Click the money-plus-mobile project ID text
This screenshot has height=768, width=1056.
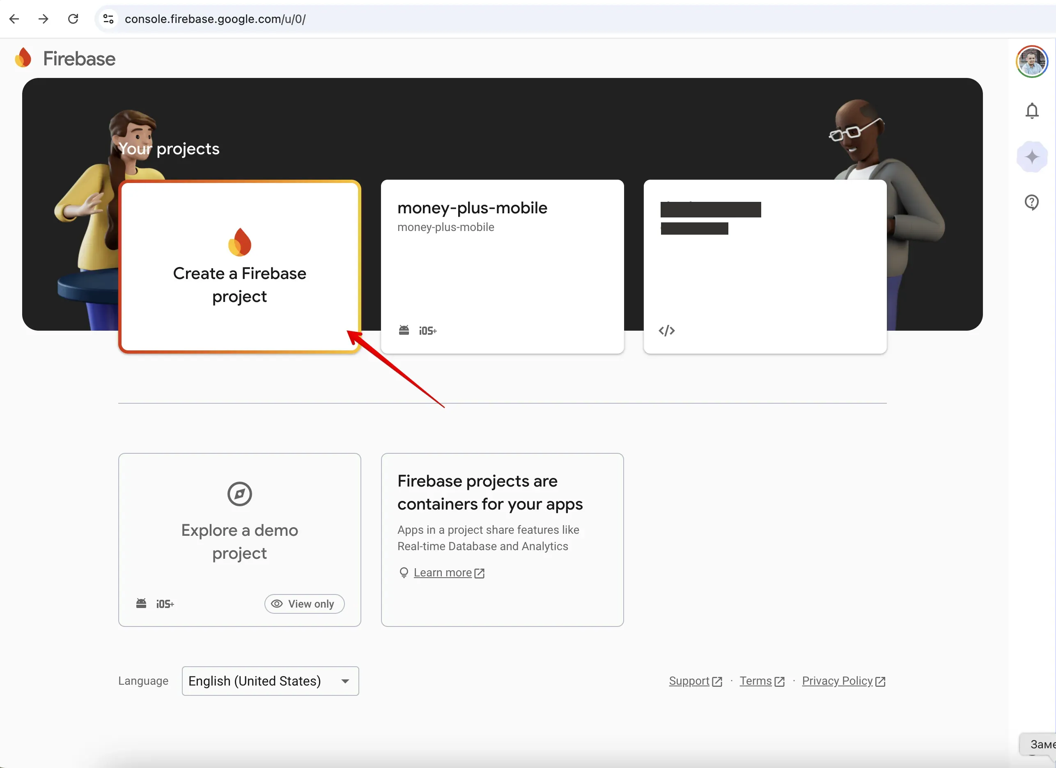tap(445, 227)
